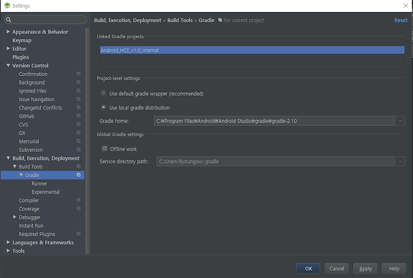Image resolution: width=413 pixels, height=278 pixels.
Task: Click per-project icon next to CVS
Action: 79,124
